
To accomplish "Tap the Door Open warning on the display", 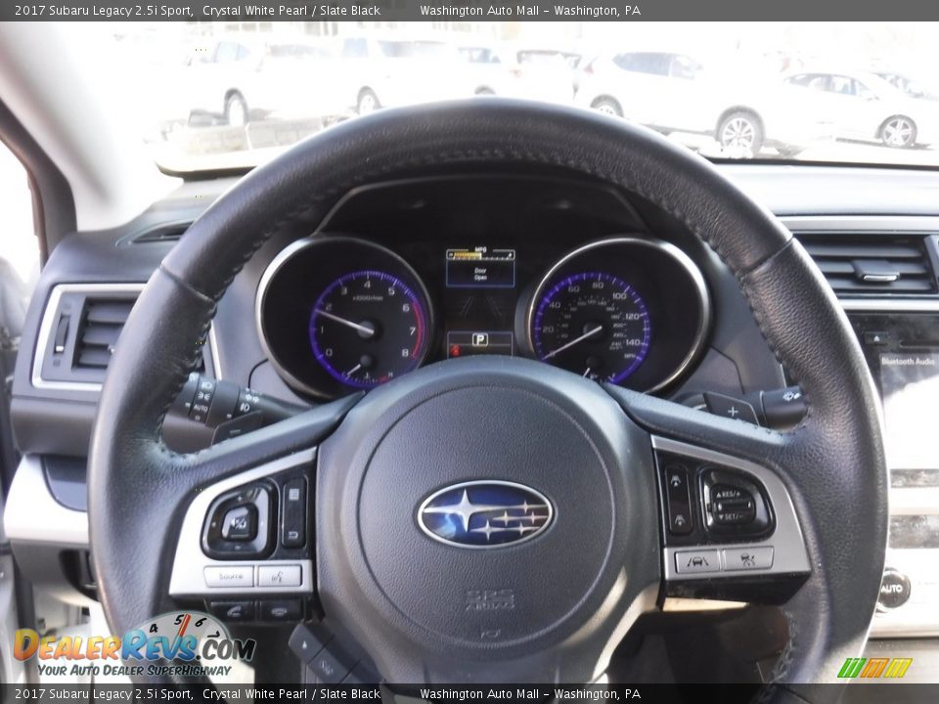I will (480, 274).
